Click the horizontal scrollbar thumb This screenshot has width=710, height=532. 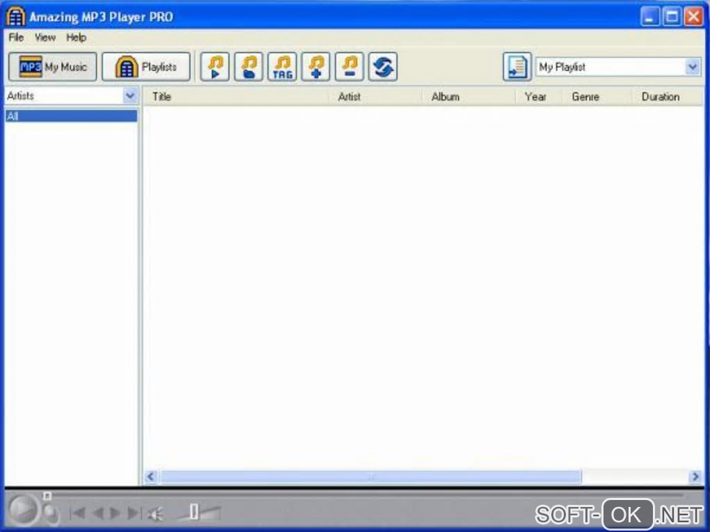point(371,476)
